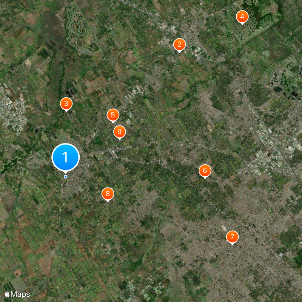The height and width of the screenshot is (302, 302).
Task: Click the dark pond just above pin 3
Action: point(69,93)
